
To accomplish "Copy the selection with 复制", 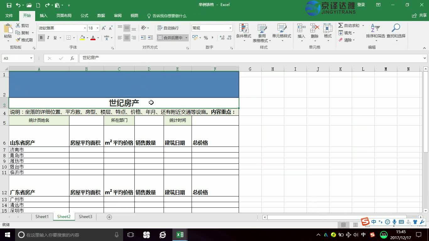I will [22, 33].
